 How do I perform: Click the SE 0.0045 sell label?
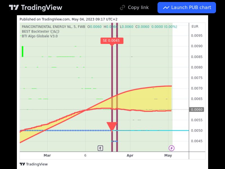[112, 41]
